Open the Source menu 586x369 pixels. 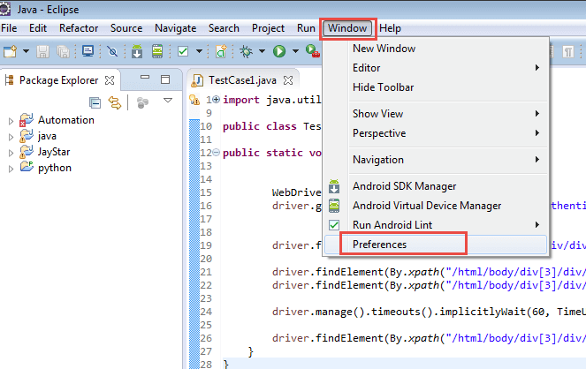coord(126,28)
